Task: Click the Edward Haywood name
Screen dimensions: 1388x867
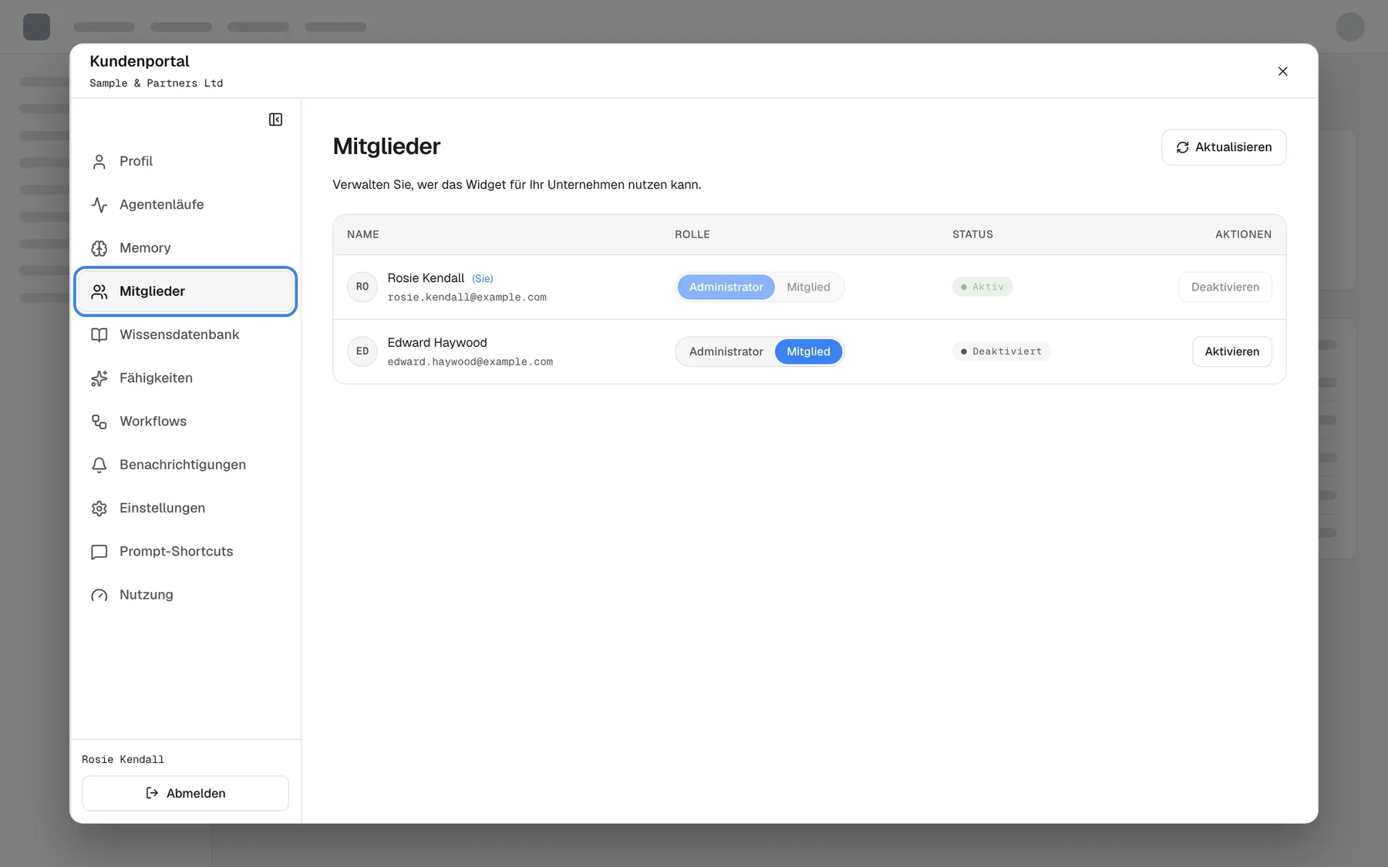Action: point(437,342)
